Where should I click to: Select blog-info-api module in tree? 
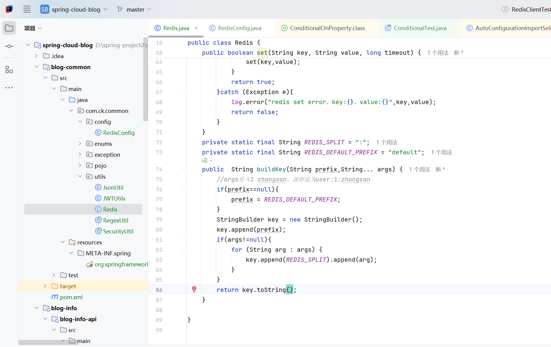[x=78, y=319]
